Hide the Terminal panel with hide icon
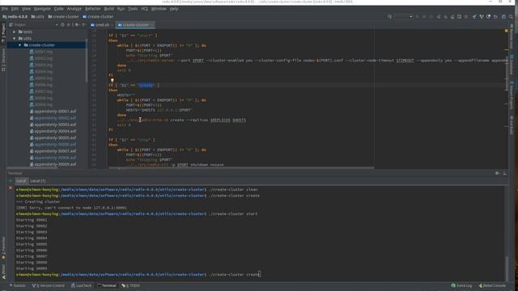The height and width of the screenshot is (291, 518). (x=504, y=173)
